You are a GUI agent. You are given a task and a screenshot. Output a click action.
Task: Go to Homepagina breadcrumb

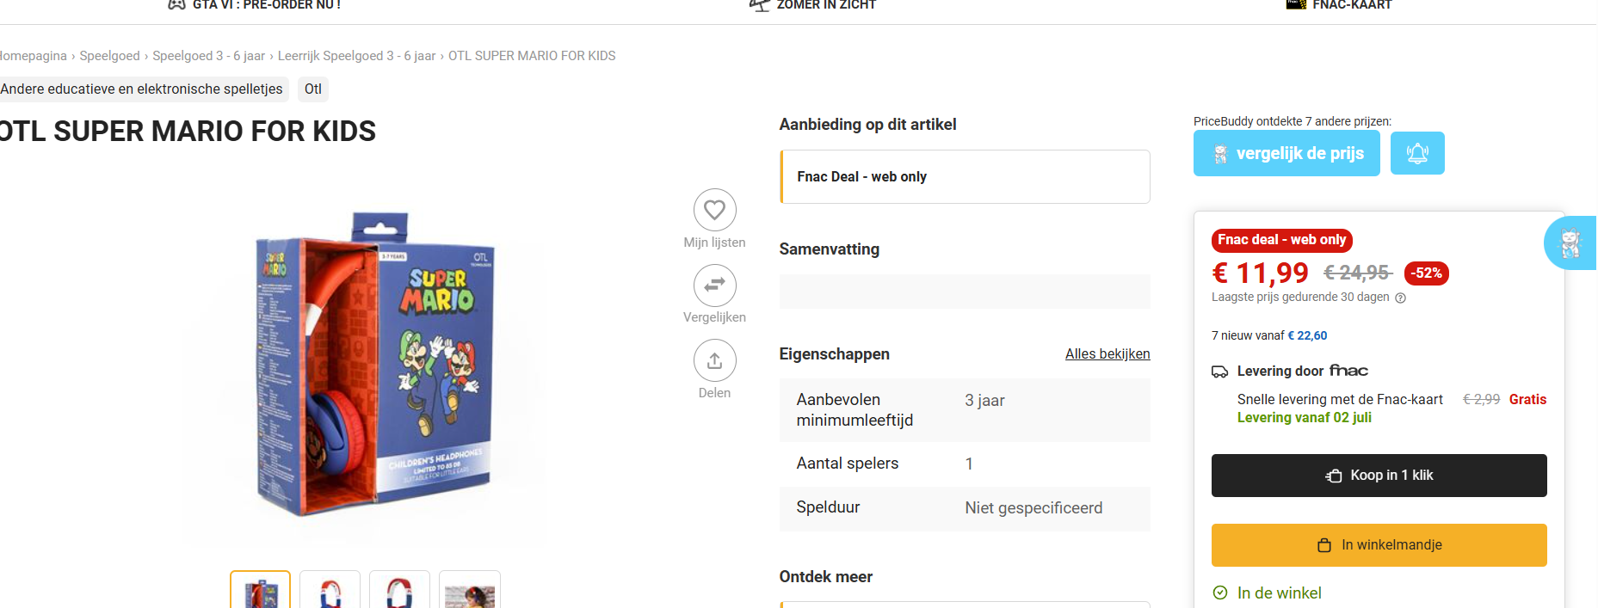(x=33, y=56)
